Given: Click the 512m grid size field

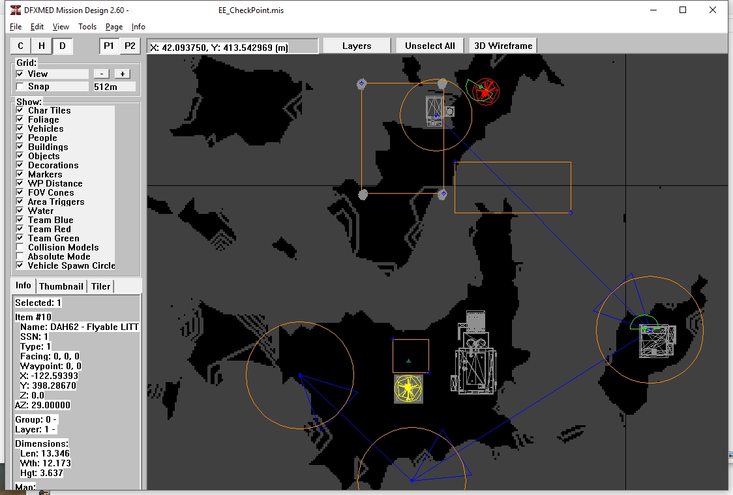Looking at the screenshot, I should 114,87.
